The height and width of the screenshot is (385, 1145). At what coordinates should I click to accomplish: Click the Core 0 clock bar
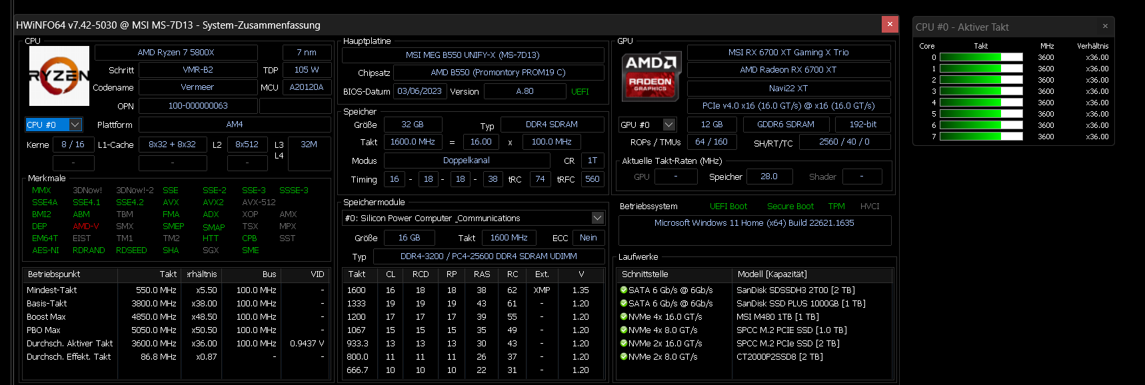[x=981, y=57]
